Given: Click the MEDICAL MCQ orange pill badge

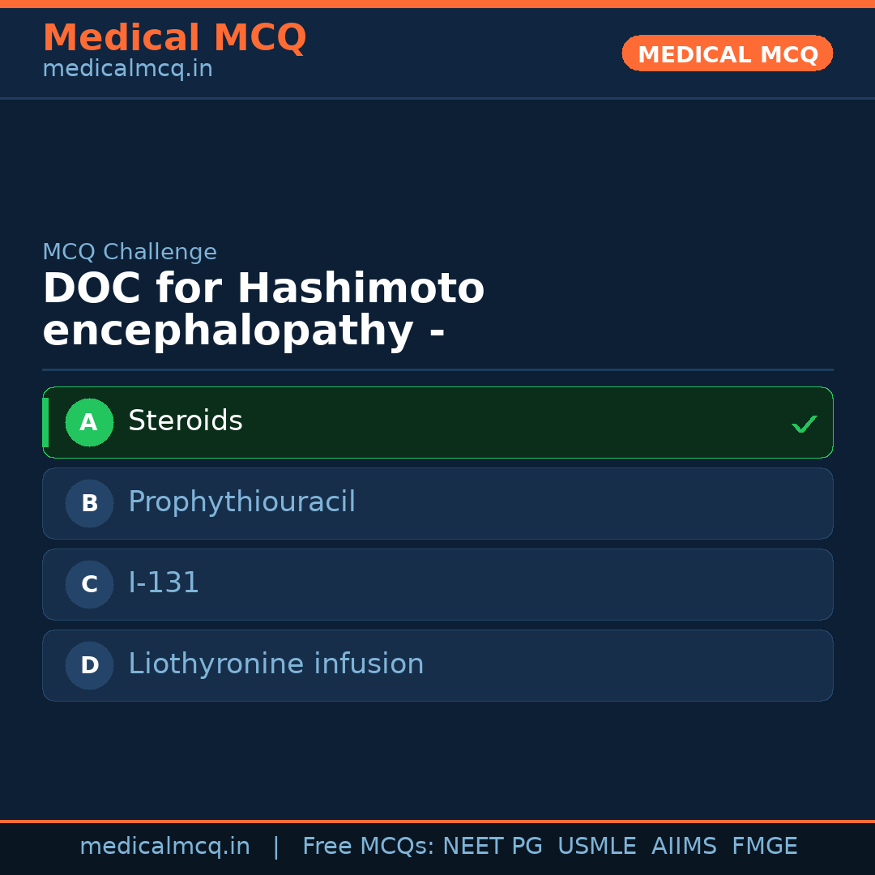Looking at the screenshot, I should [727, 53].
